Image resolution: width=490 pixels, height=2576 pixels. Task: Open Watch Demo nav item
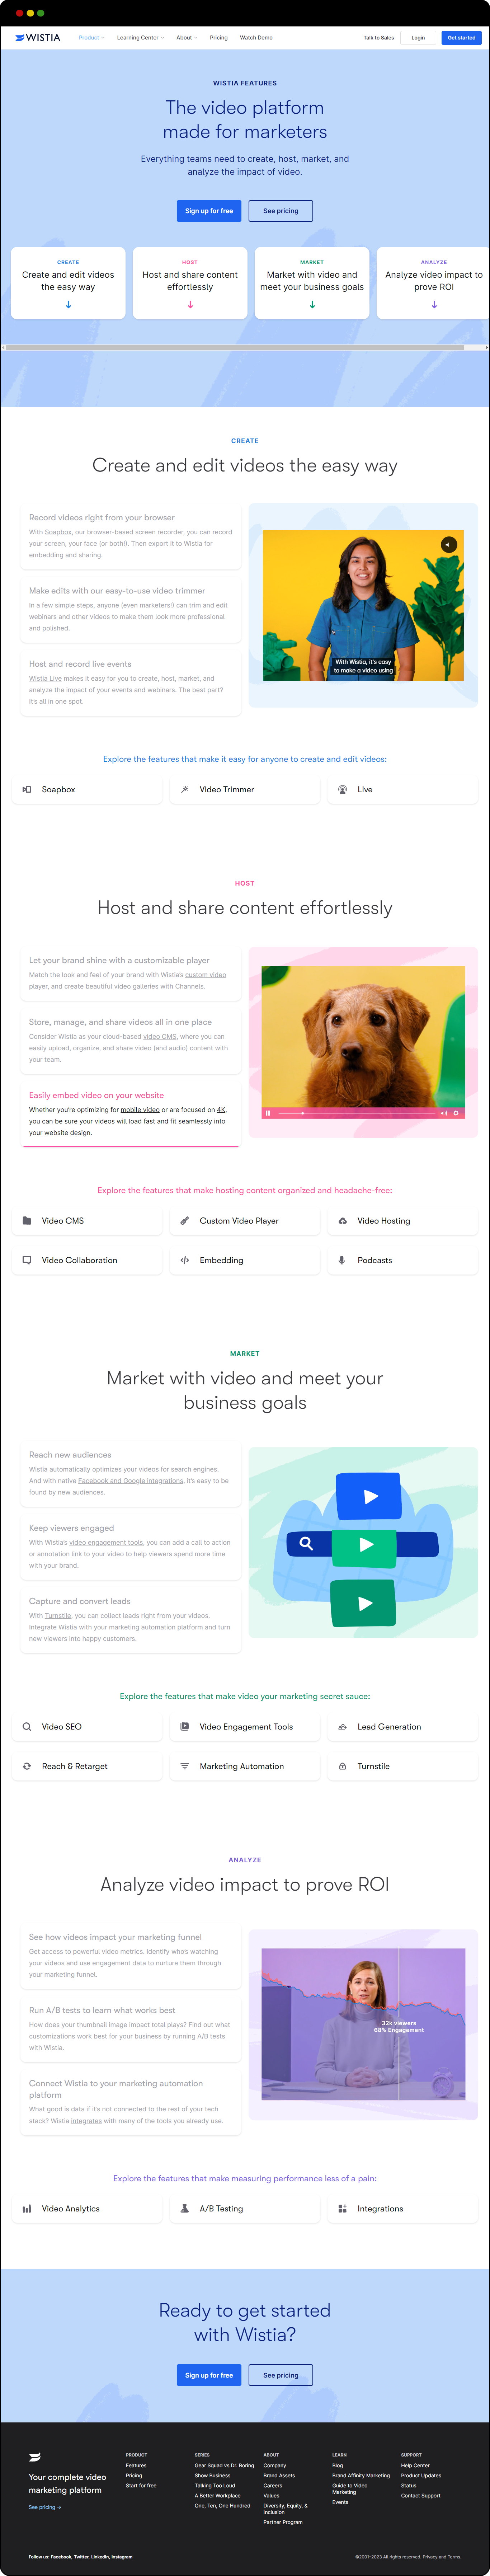256,38
